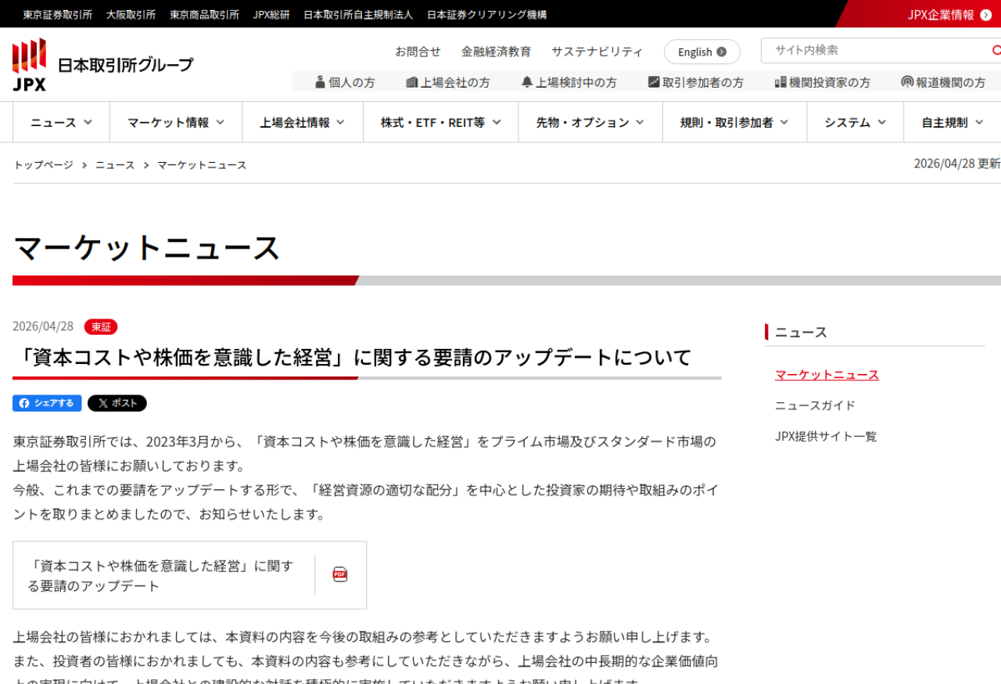Open the sidebar マーケットニュース link

pyautogui.click(x=827, y=375)
